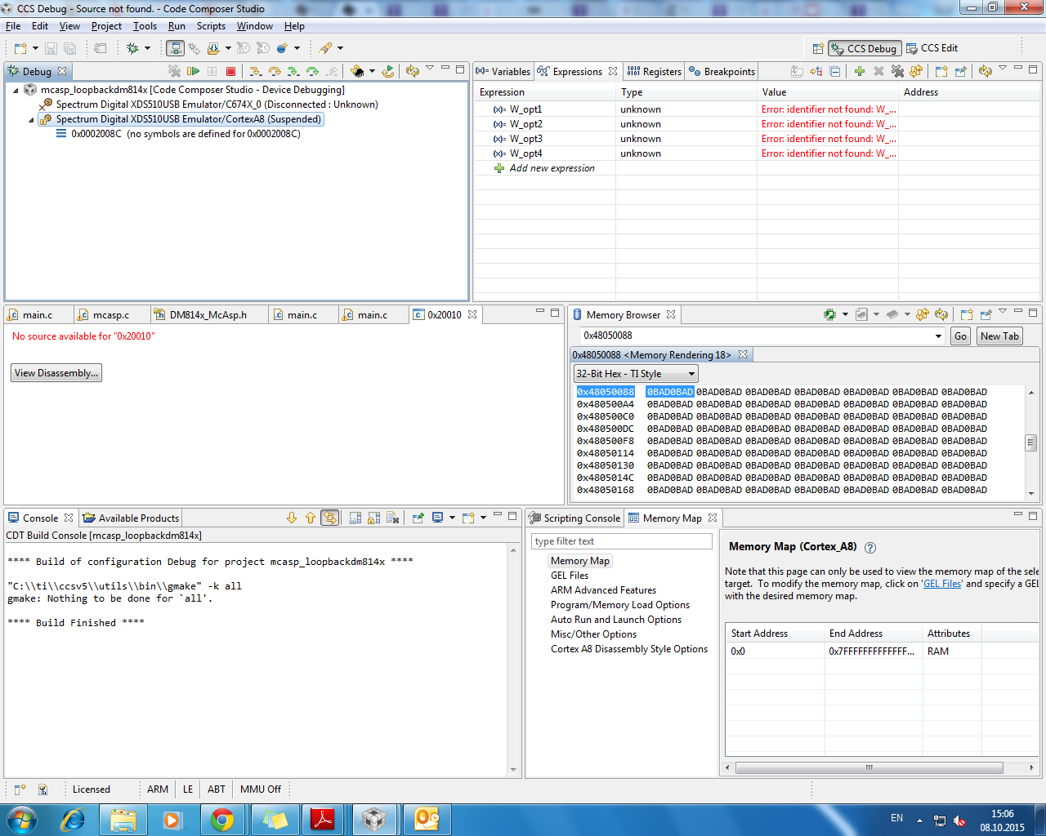Viewport: 1046px width, 836px height.
Task: Open dropdown beside flashlight Search icon
Action: 341,49
